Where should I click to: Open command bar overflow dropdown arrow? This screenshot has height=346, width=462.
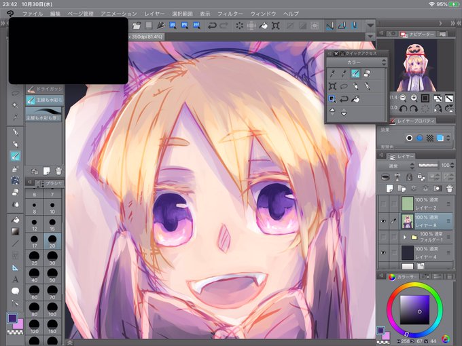click(370, 26)
